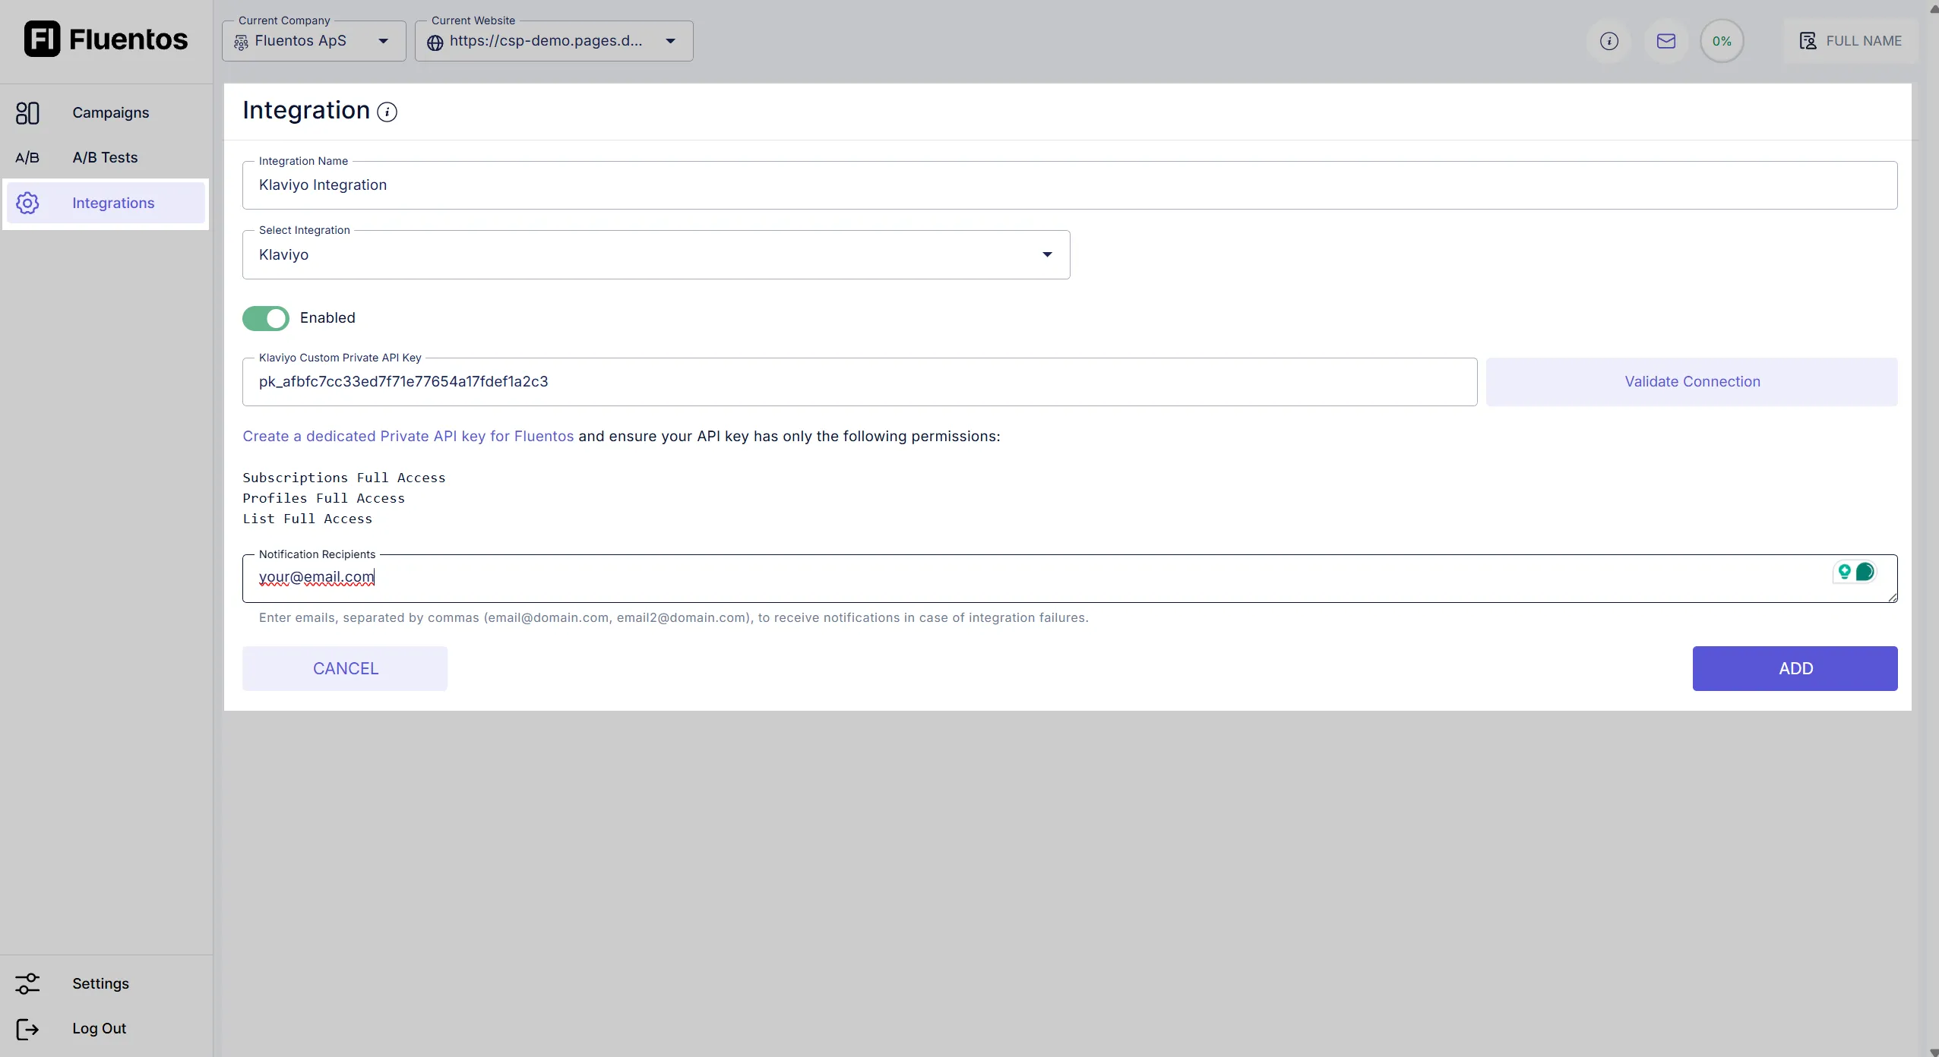Toggle the Enabled switch off
The height and width of the screenshot is (1057, 1939).
pyautogui.click(x=265, y=318)
